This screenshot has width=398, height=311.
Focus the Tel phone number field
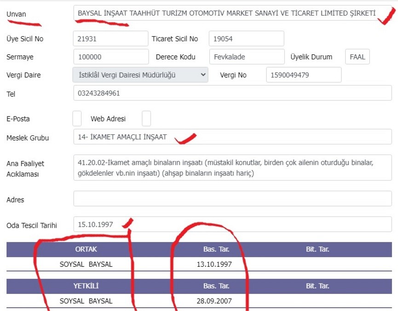[x=232, y=93]
